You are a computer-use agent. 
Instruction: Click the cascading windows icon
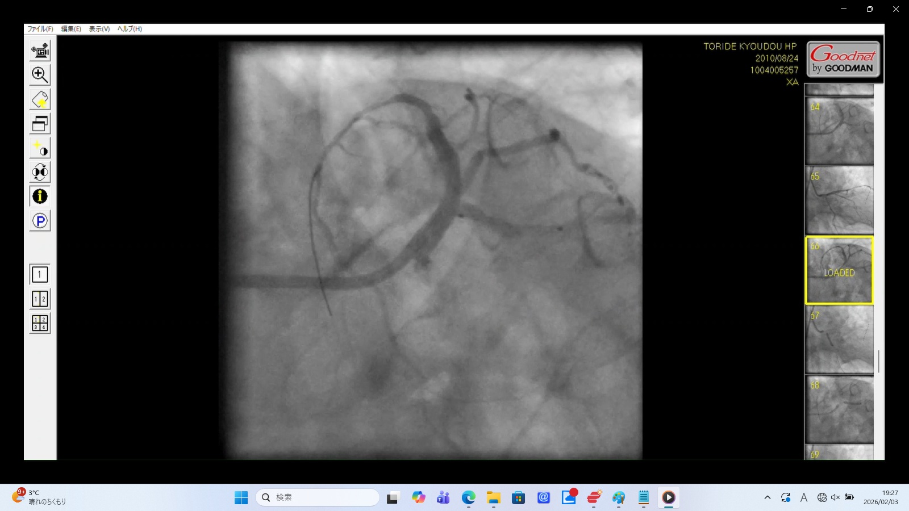(x=40, y=124)
